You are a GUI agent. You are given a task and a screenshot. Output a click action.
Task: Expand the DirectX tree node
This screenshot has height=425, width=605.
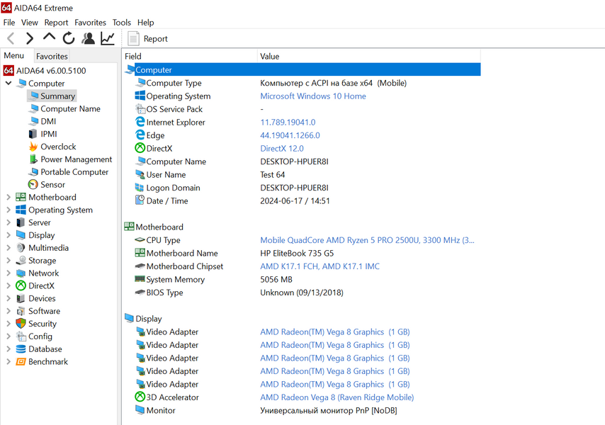click(8, 285)
